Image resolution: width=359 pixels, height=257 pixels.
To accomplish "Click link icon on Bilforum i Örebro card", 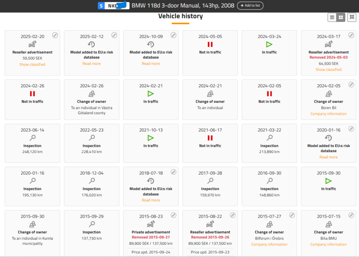I will [292, 215].
